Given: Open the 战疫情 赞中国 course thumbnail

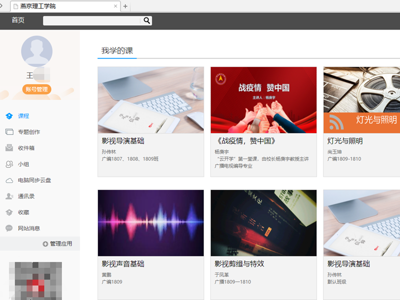Looking at the screenshot, I should [263, 100].
